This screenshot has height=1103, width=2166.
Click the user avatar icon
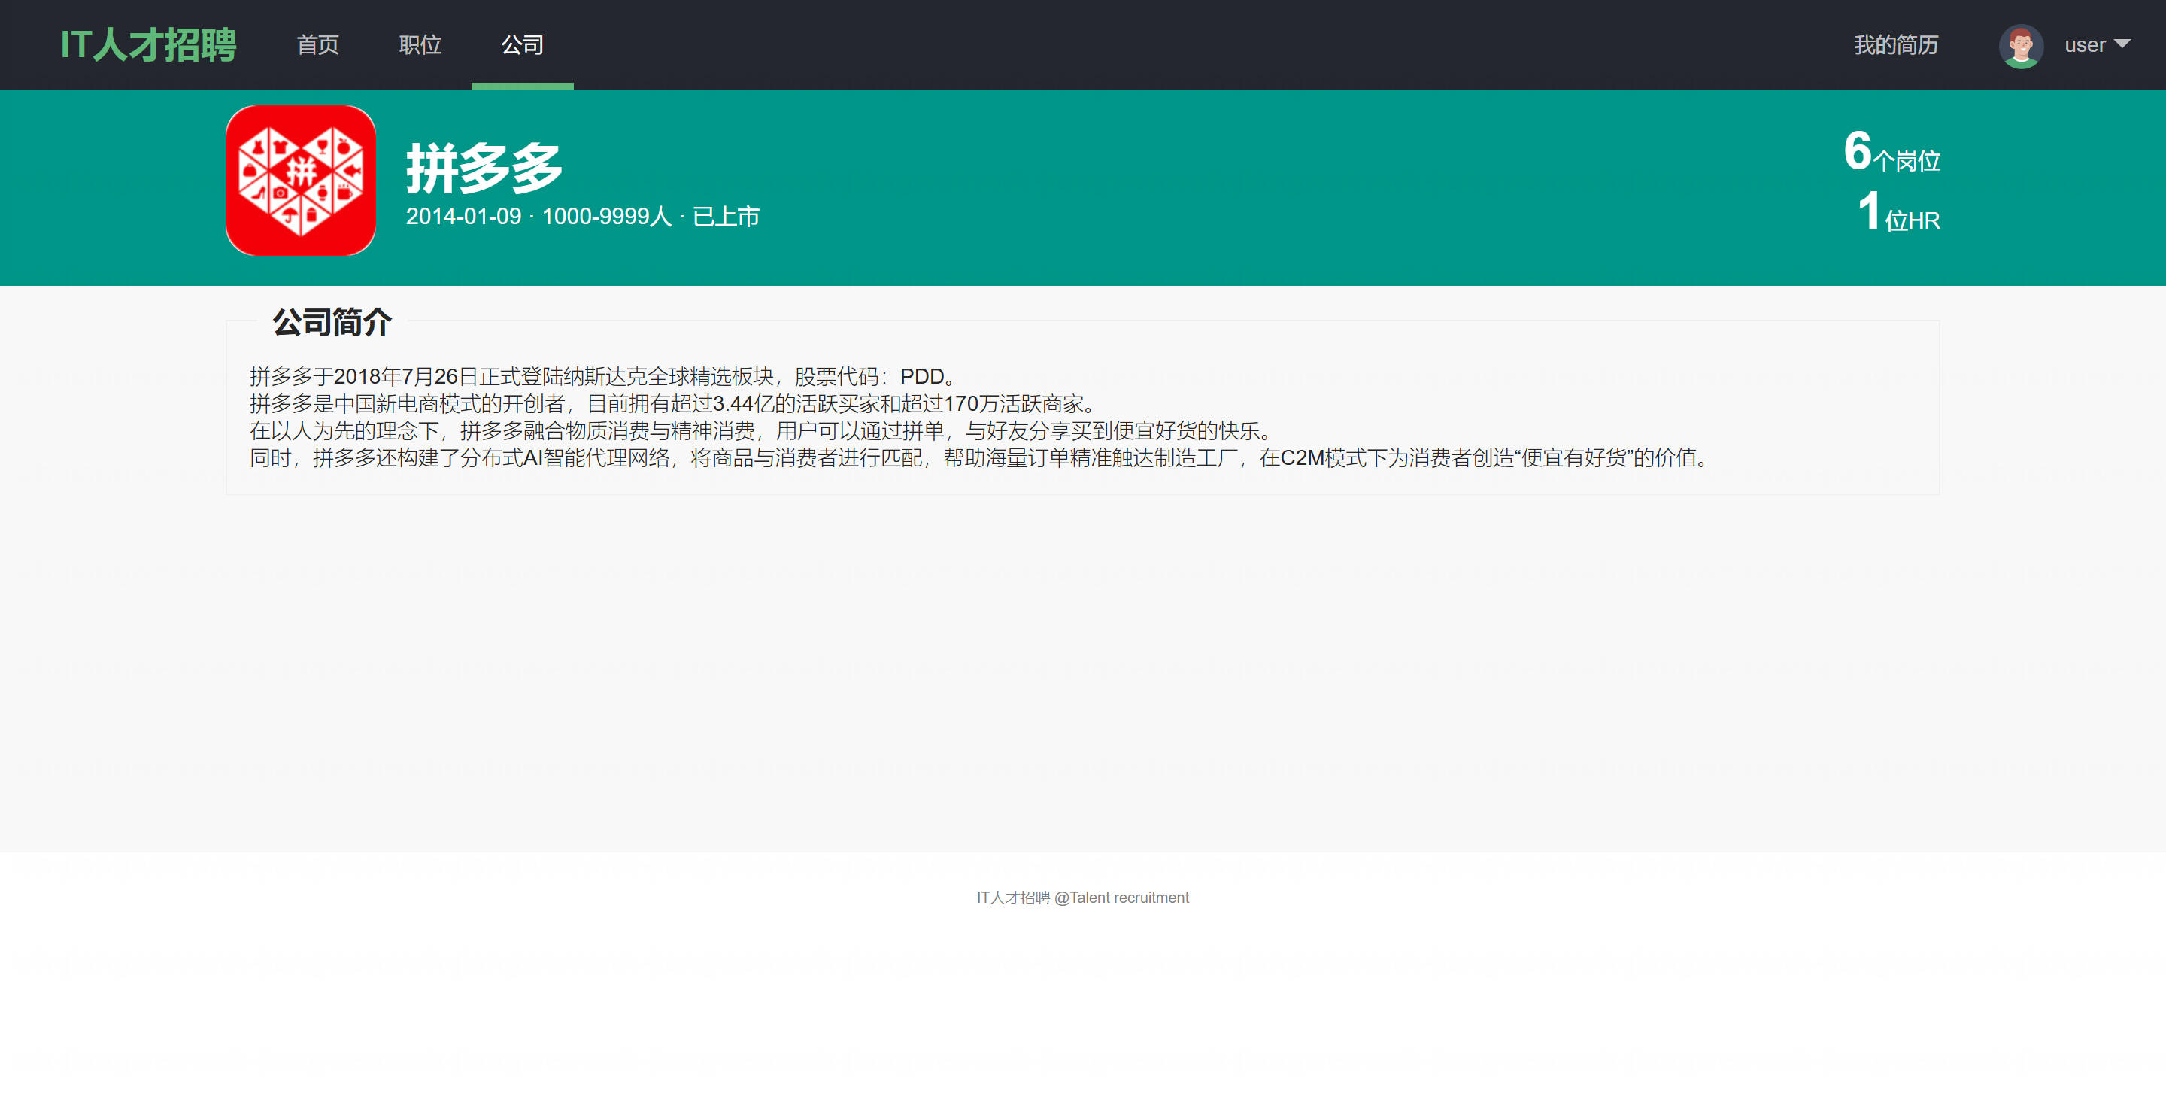pos(2021,45)
